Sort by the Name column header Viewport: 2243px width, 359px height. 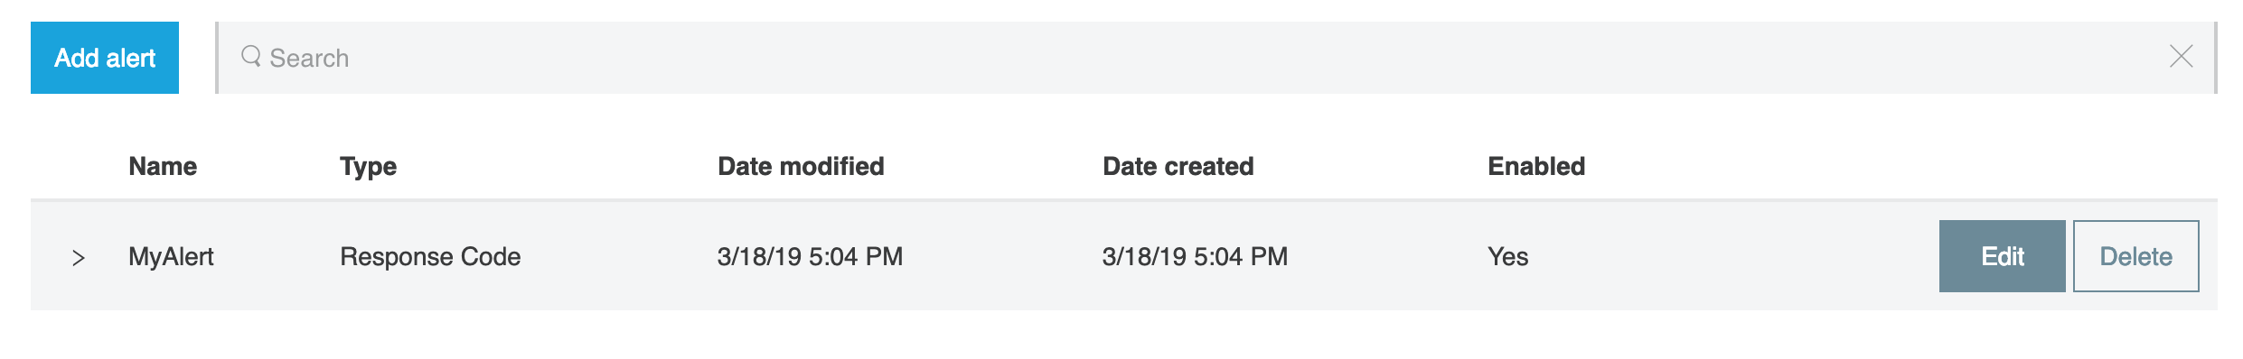(163, 166)
